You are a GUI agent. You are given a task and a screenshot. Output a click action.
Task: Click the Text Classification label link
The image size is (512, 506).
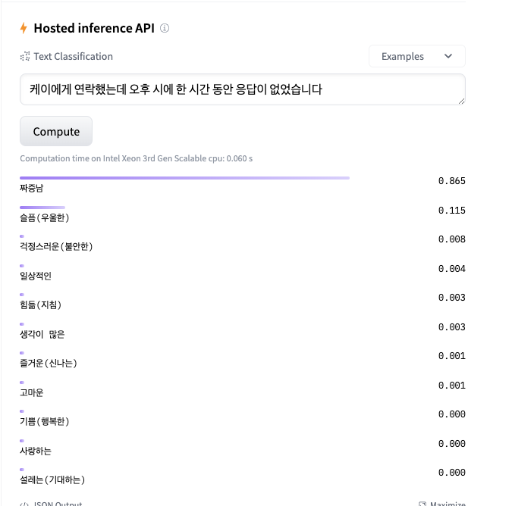click(x=73, y=56)
